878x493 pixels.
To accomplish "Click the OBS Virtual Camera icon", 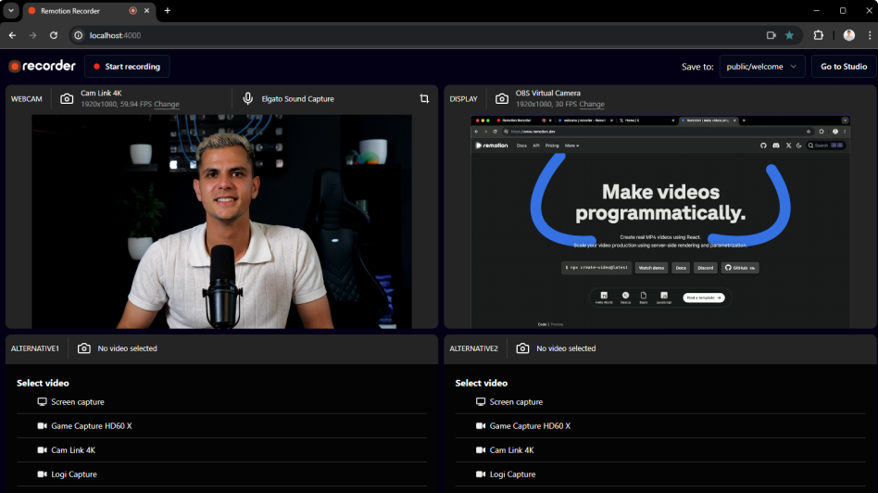I will [x=501, y=99].
